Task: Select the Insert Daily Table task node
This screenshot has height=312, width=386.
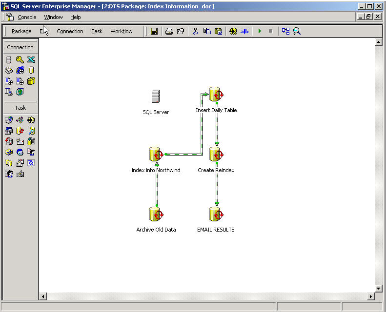Action: [x=216, y=94]
